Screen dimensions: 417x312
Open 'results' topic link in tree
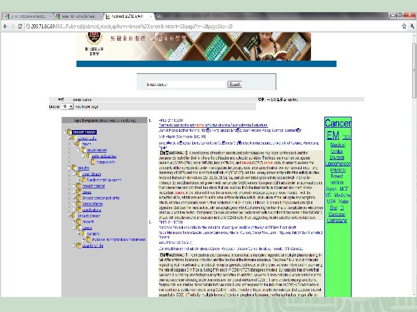tap(83, 168)
